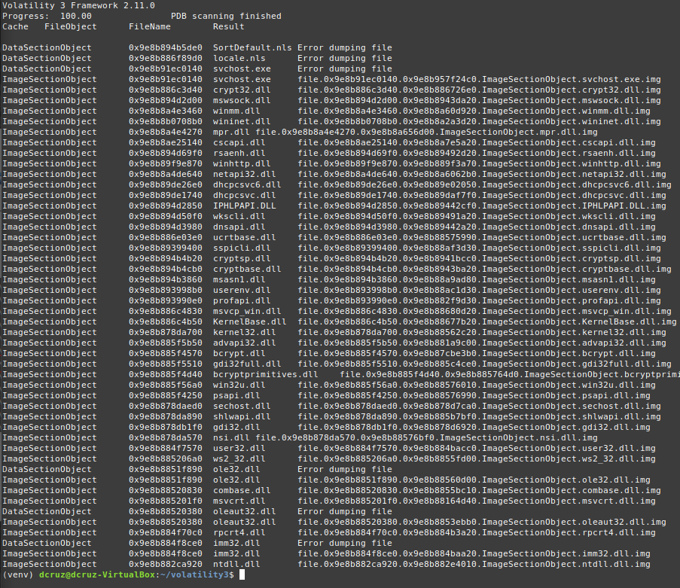
Task: Click 'msvcrt.dll' in the FileName column
Action: coord(239,501)
